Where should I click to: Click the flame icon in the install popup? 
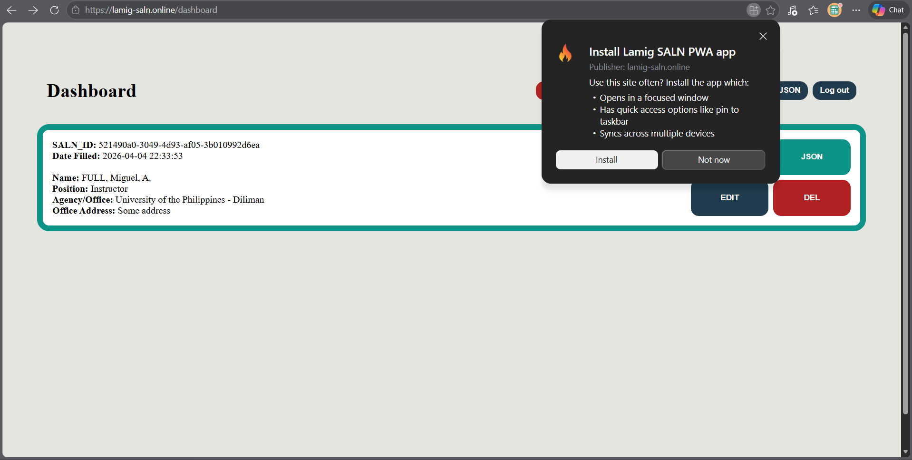(565, 53)
